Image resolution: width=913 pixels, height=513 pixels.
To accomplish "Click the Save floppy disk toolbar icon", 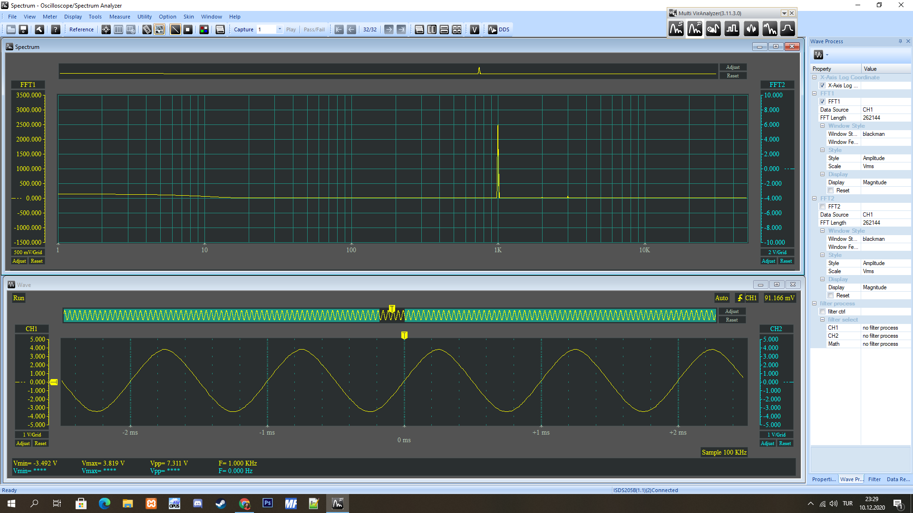I will 23,29.
